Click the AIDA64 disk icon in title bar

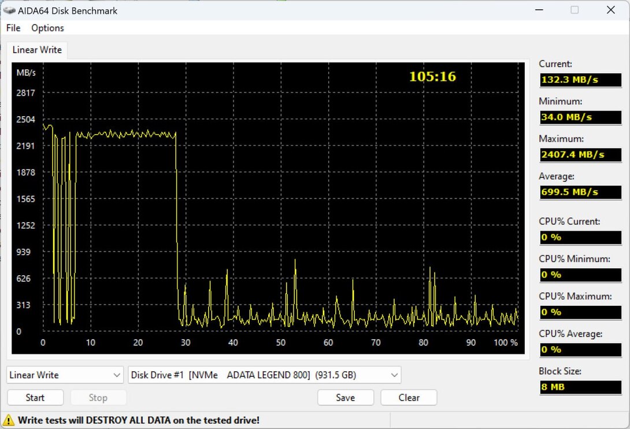(9, 10)
